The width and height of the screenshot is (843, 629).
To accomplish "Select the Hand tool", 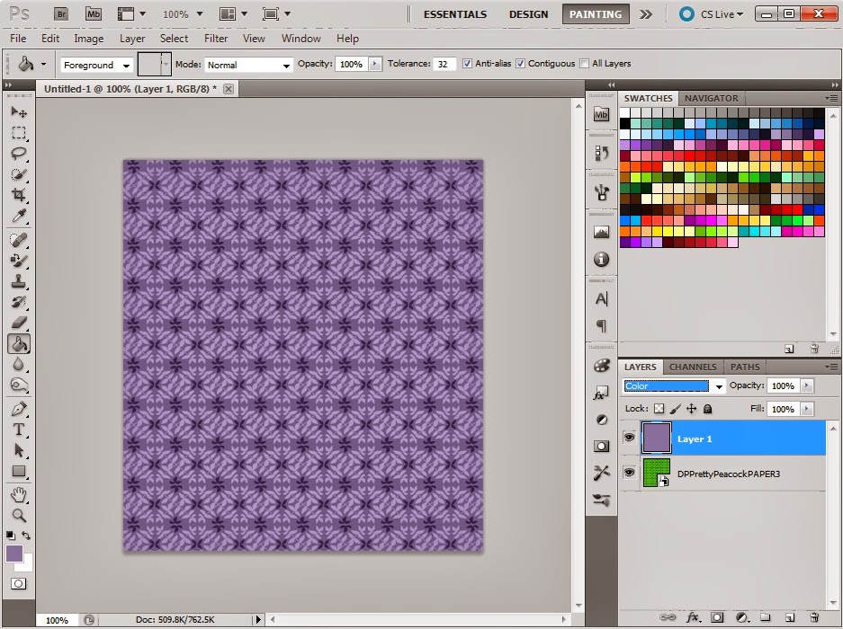I will click(x=19, y=495).
